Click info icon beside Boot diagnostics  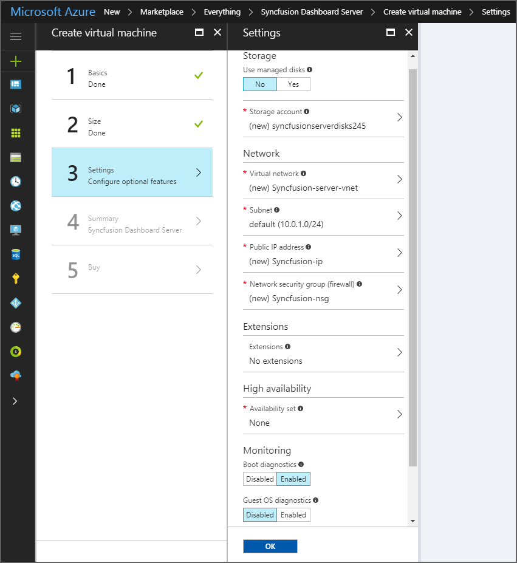click(x=301, y=464)
